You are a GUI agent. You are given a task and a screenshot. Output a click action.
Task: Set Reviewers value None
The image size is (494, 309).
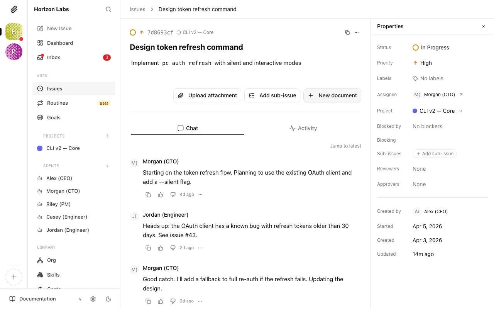(x=419, y=169)
